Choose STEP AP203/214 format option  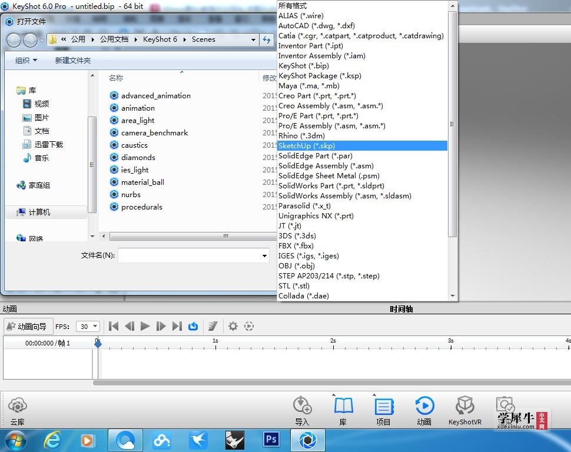(x=363, y=275)
